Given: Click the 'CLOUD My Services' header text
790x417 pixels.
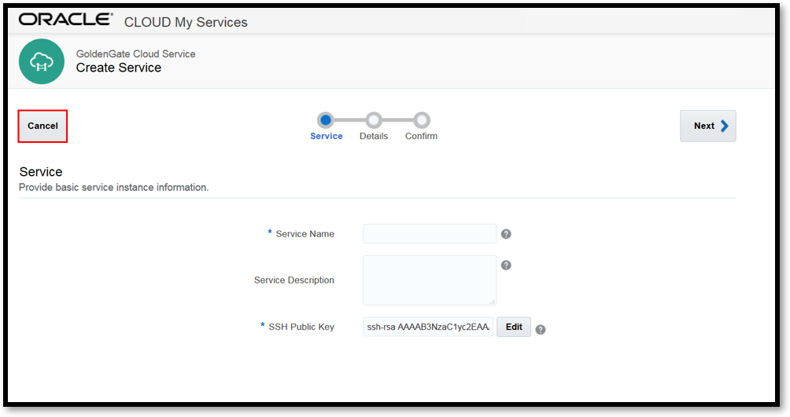Looking at the screenshot, I should [x=186, y=22].
